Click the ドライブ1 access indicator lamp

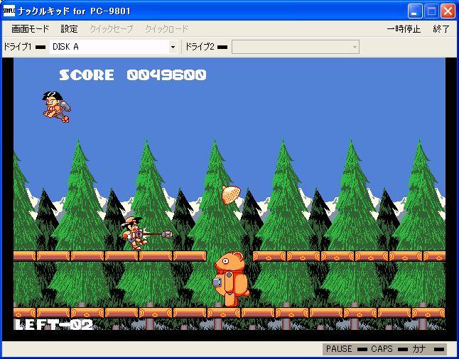click(x=40, y=47)
